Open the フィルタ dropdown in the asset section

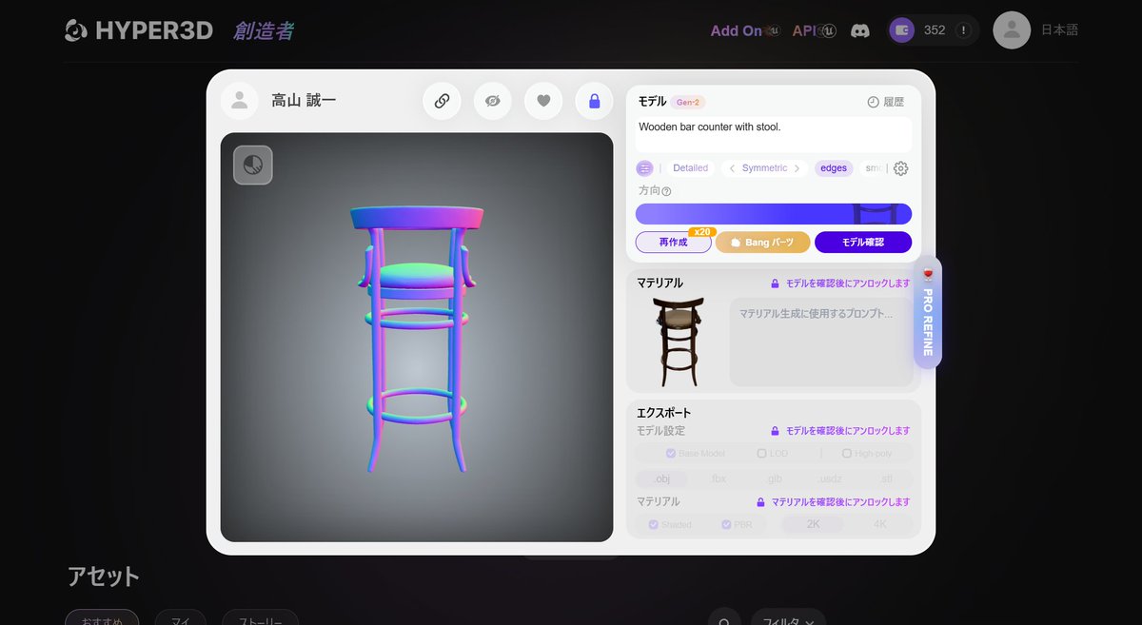tap(788, 620)
